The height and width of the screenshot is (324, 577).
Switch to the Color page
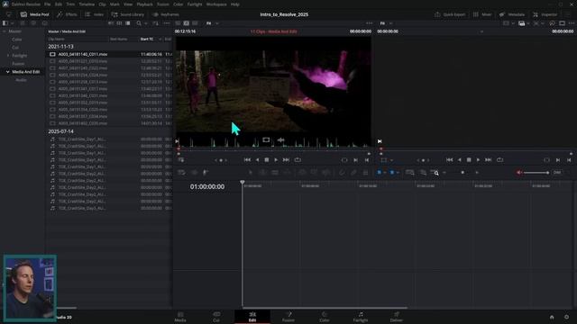[x=325, y=317]
